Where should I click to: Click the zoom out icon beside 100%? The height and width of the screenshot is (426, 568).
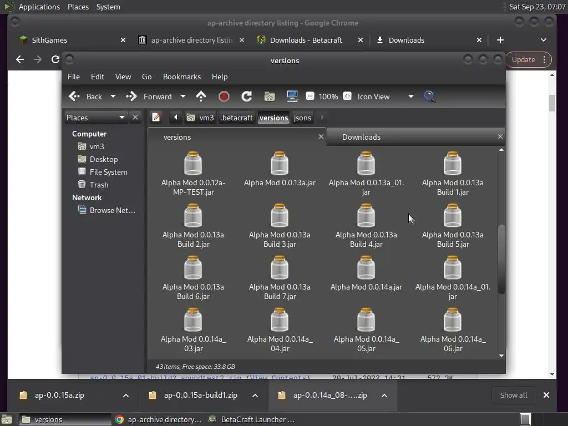[310, 97]
